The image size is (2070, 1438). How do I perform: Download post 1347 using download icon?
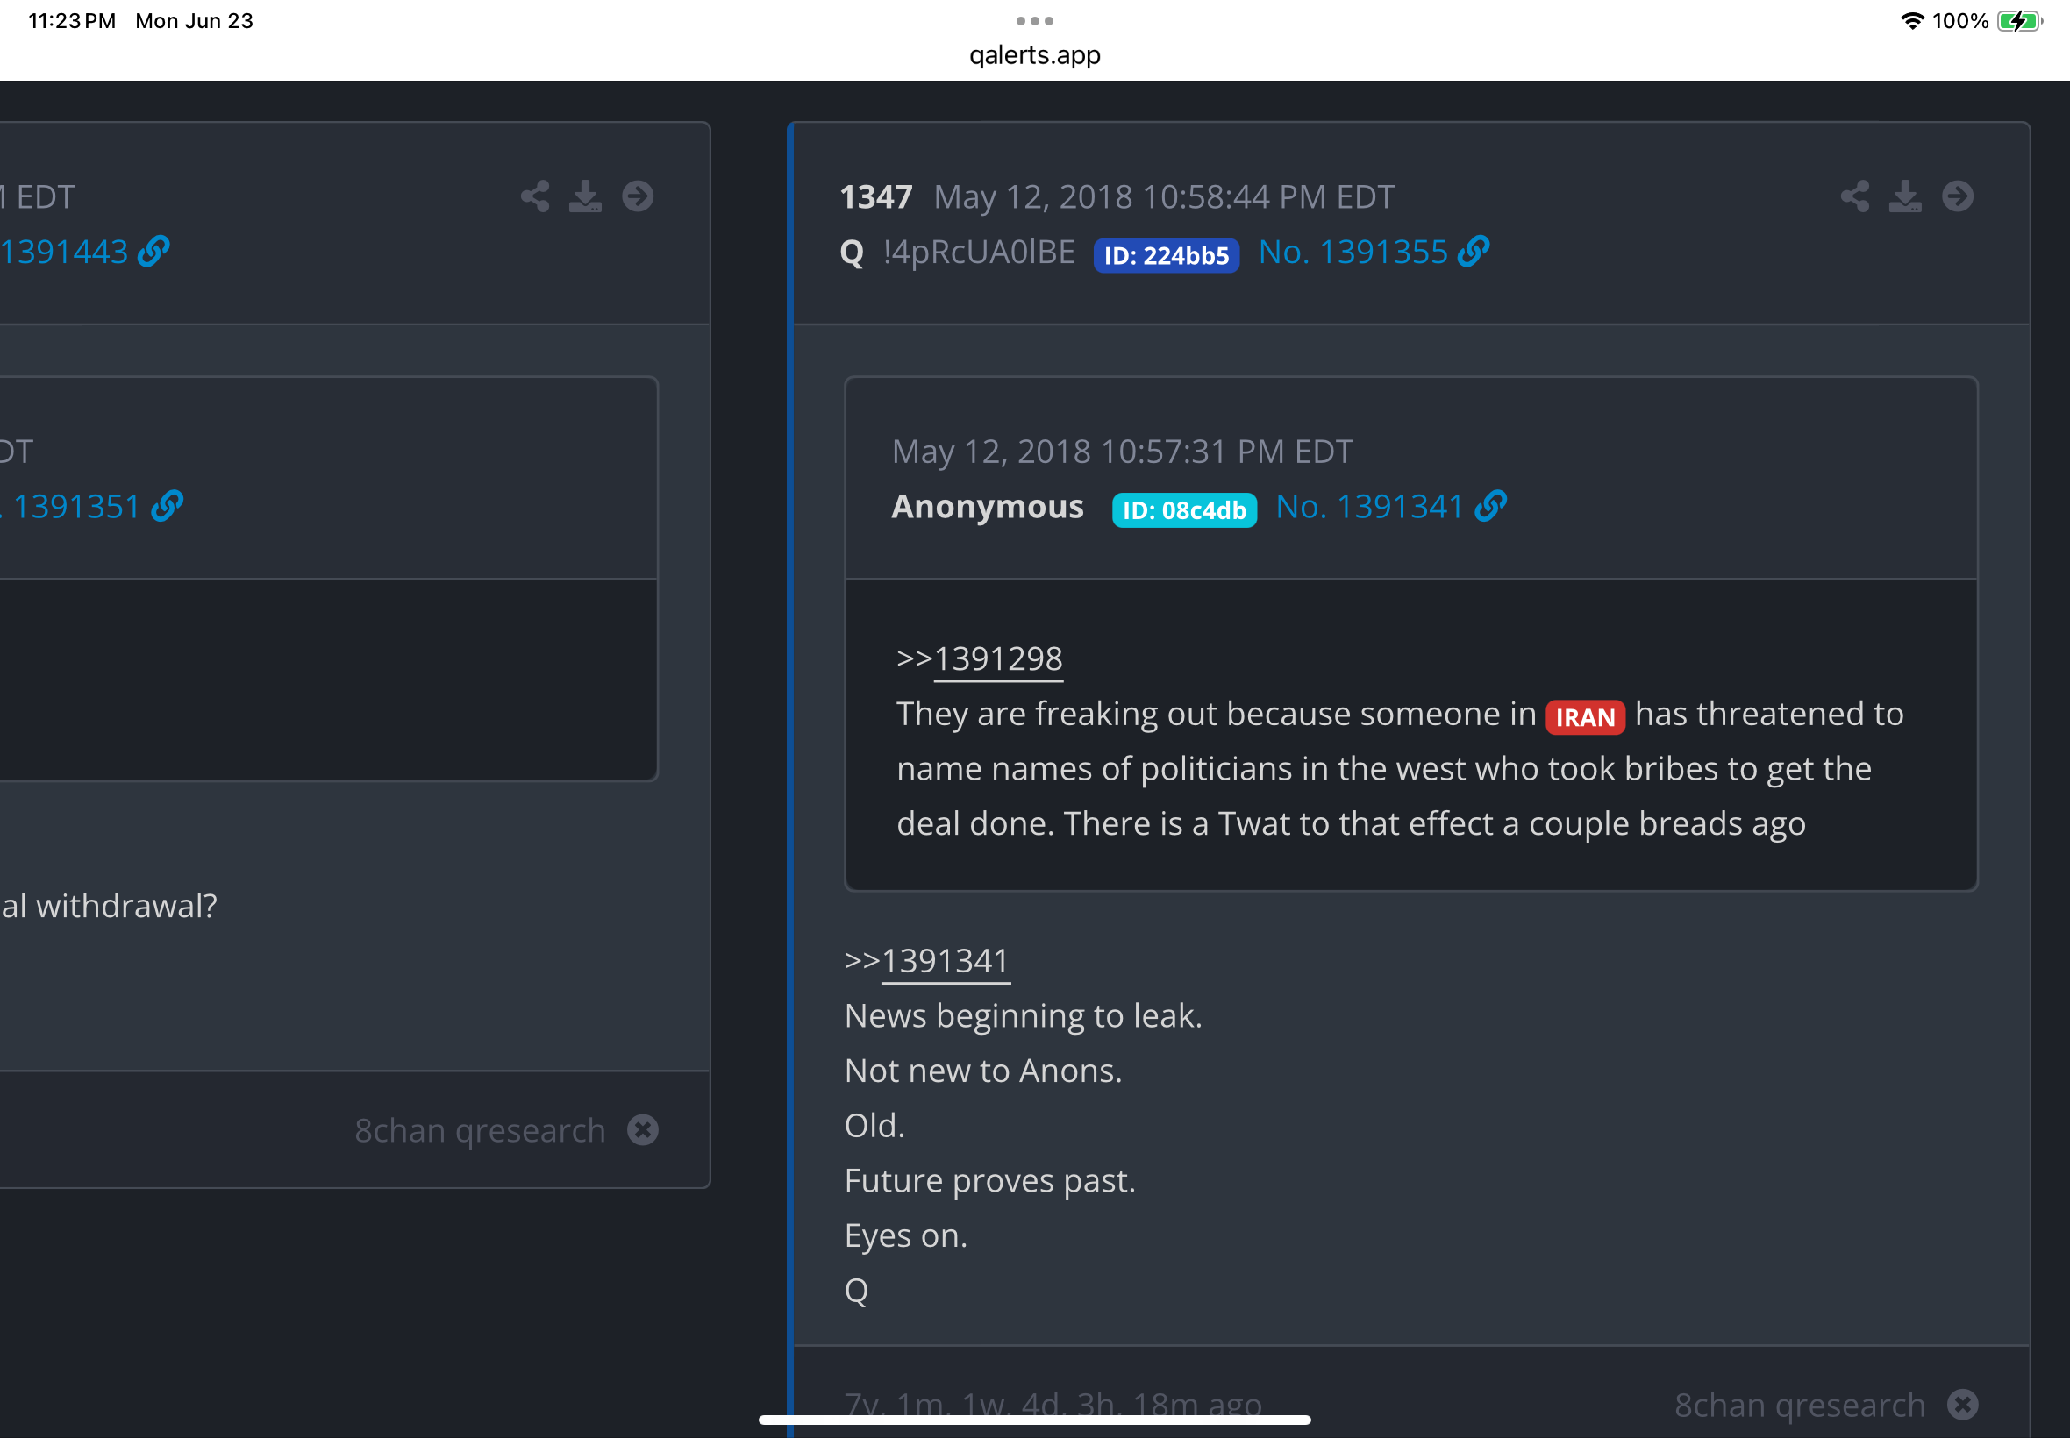(1905, 196)
